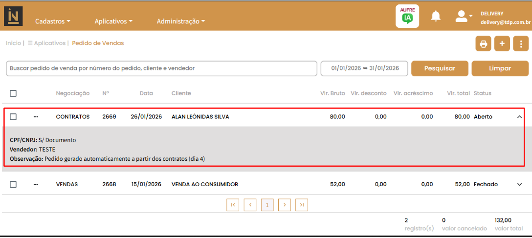Go to the first page of results
The image size is (532, 238).
[x=233, y=205]
